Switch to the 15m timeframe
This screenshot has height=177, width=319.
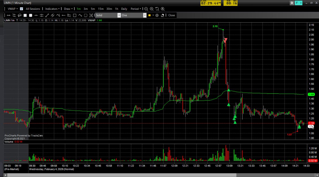point(101,9)
